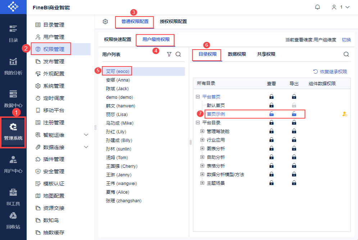The height and width of the screenshot is (240, 358).
Task: Toggle view lock for 行业应用
Action: [271, 140]
